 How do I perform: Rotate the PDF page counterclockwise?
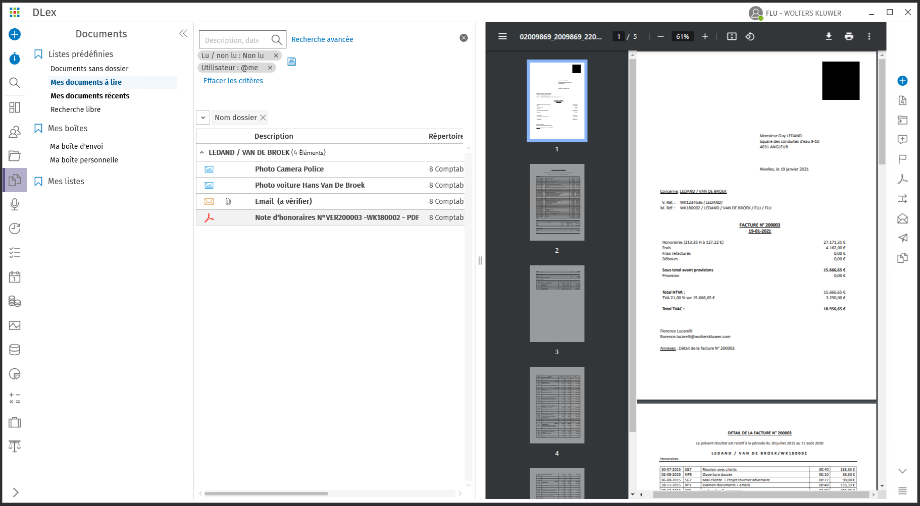tap(750, 36)
